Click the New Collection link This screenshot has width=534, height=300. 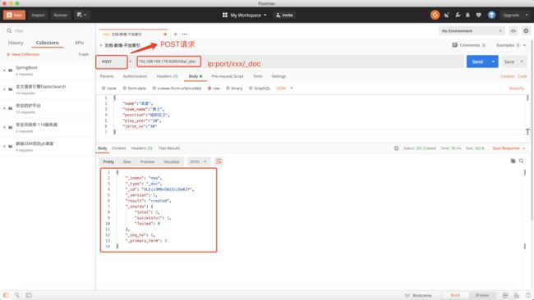pyautogui.click(x=23, y=54)
